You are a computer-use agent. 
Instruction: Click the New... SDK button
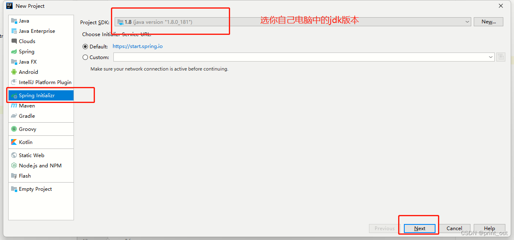coord(489,22)
